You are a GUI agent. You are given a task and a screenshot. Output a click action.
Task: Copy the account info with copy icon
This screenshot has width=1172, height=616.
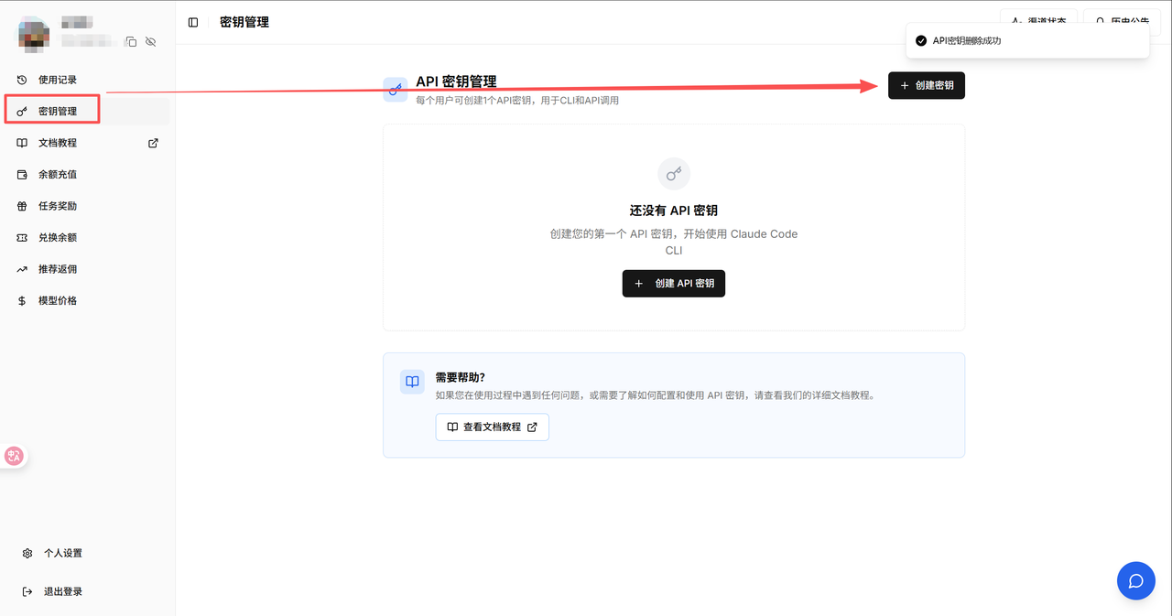click(x=131, y=42)
